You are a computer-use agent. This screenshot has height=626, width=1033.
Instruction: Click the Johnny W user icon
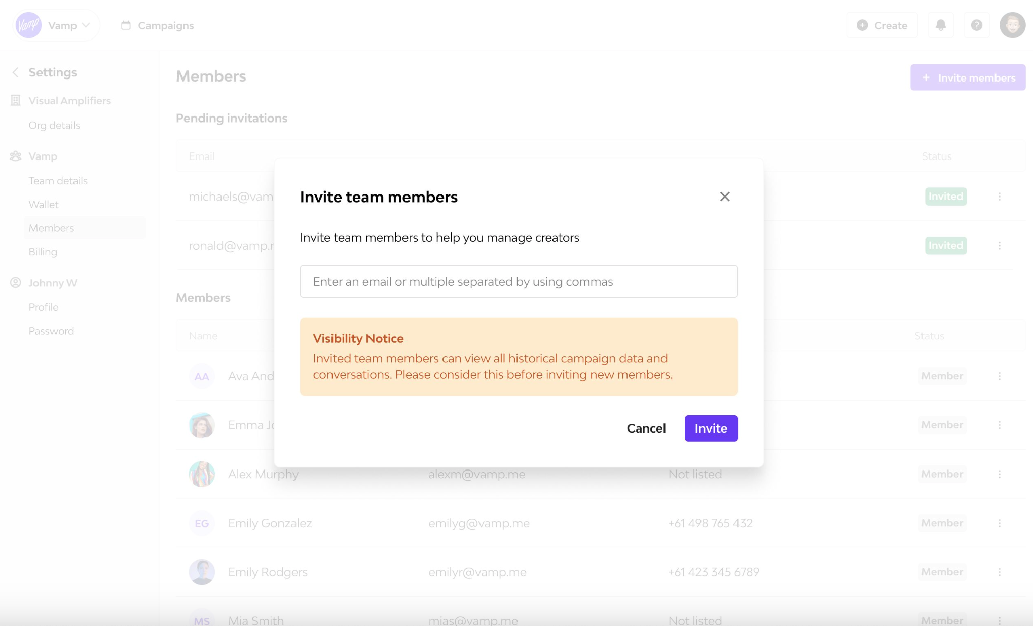pos(16,283)
